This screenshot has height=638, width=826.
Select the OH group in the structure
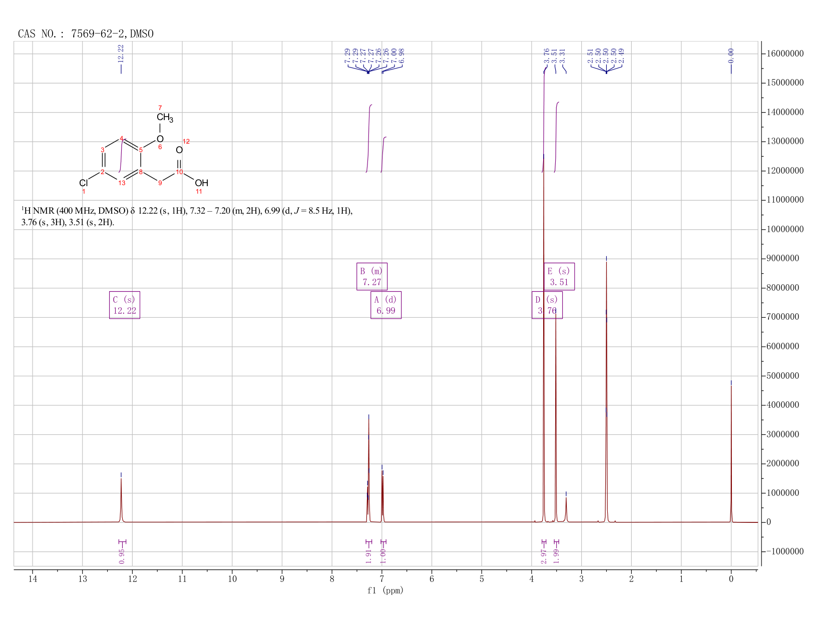pos(202,183)
